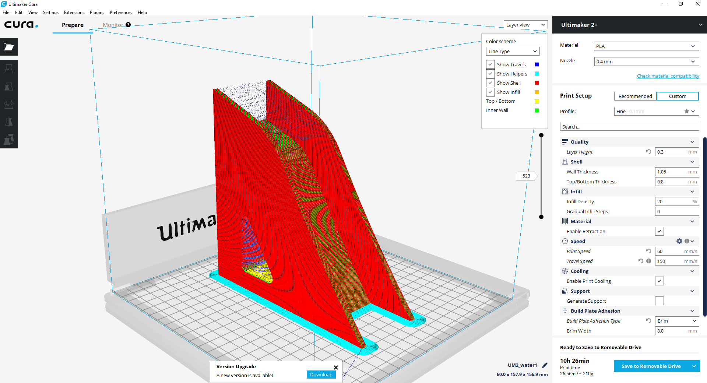Image resolution: width=707 pixels, height=383 pixels.
Task: Click Download for the new version
Action: coord(321,375)
